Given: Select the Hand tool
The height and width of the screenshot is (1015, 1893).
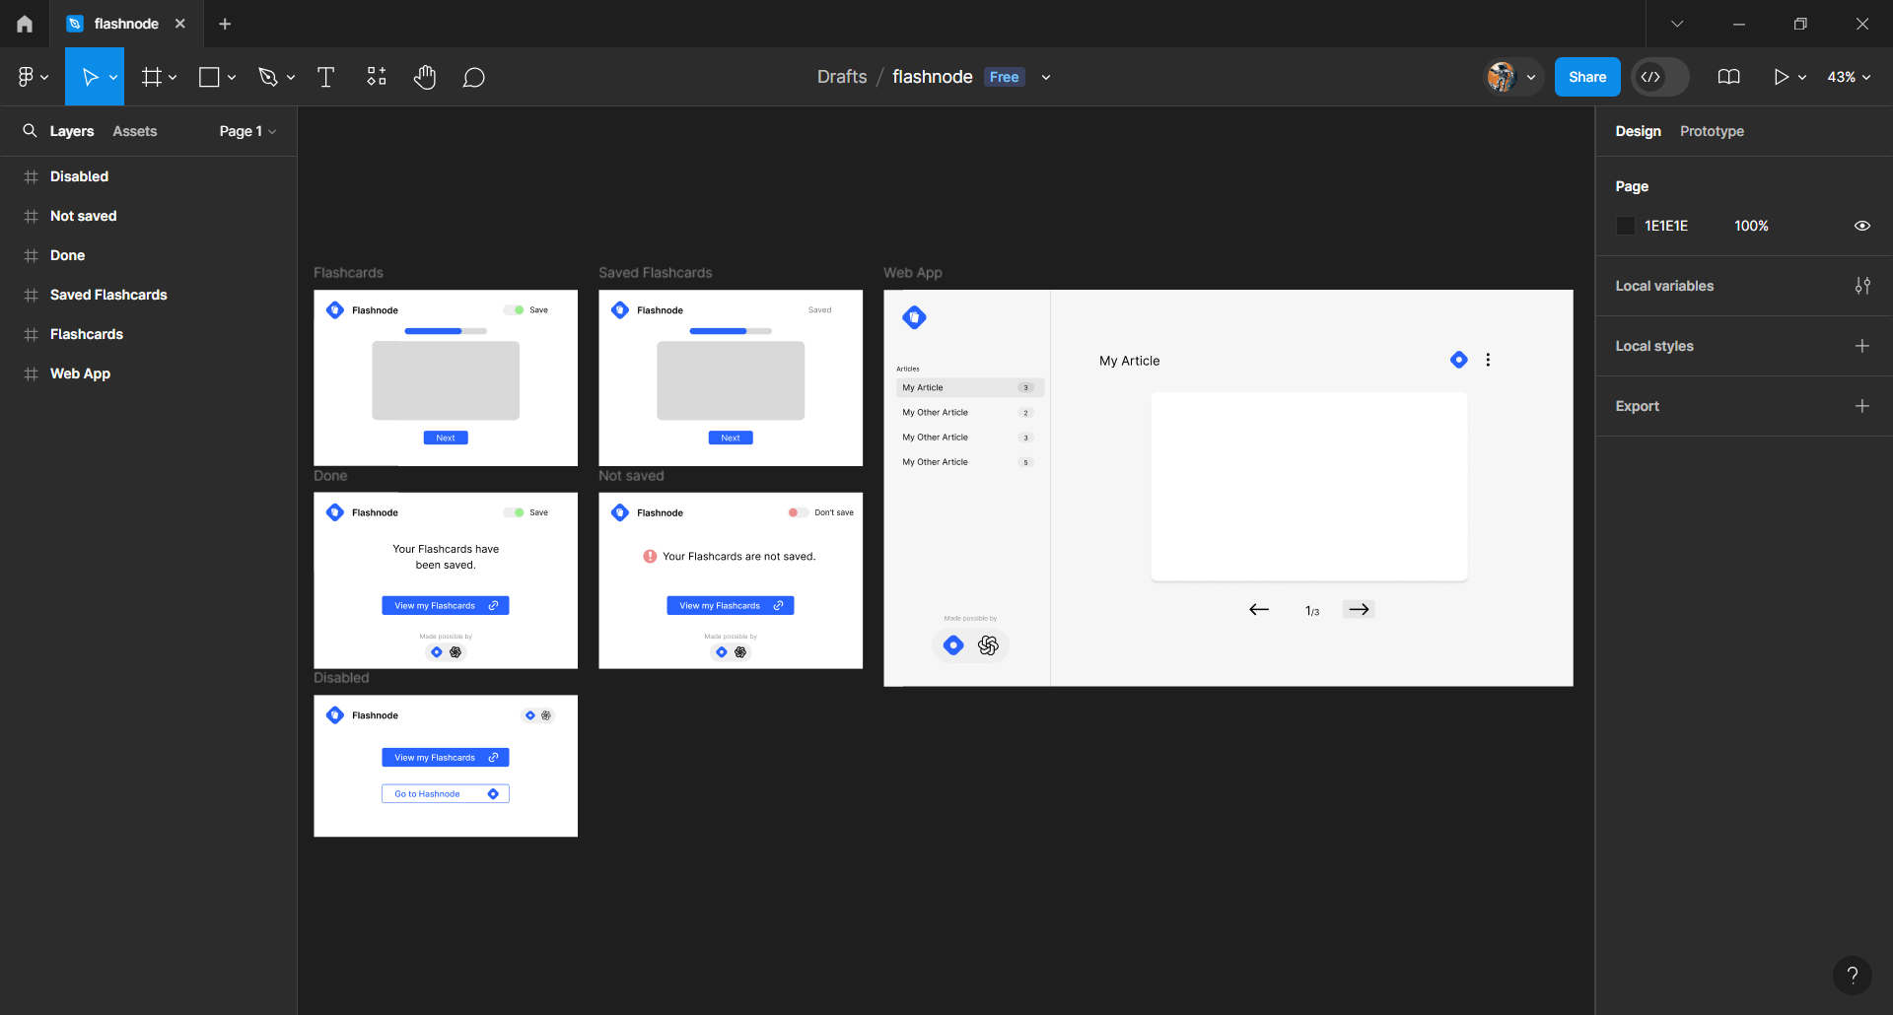Looking at the screenshot, I should pos(425,77).
